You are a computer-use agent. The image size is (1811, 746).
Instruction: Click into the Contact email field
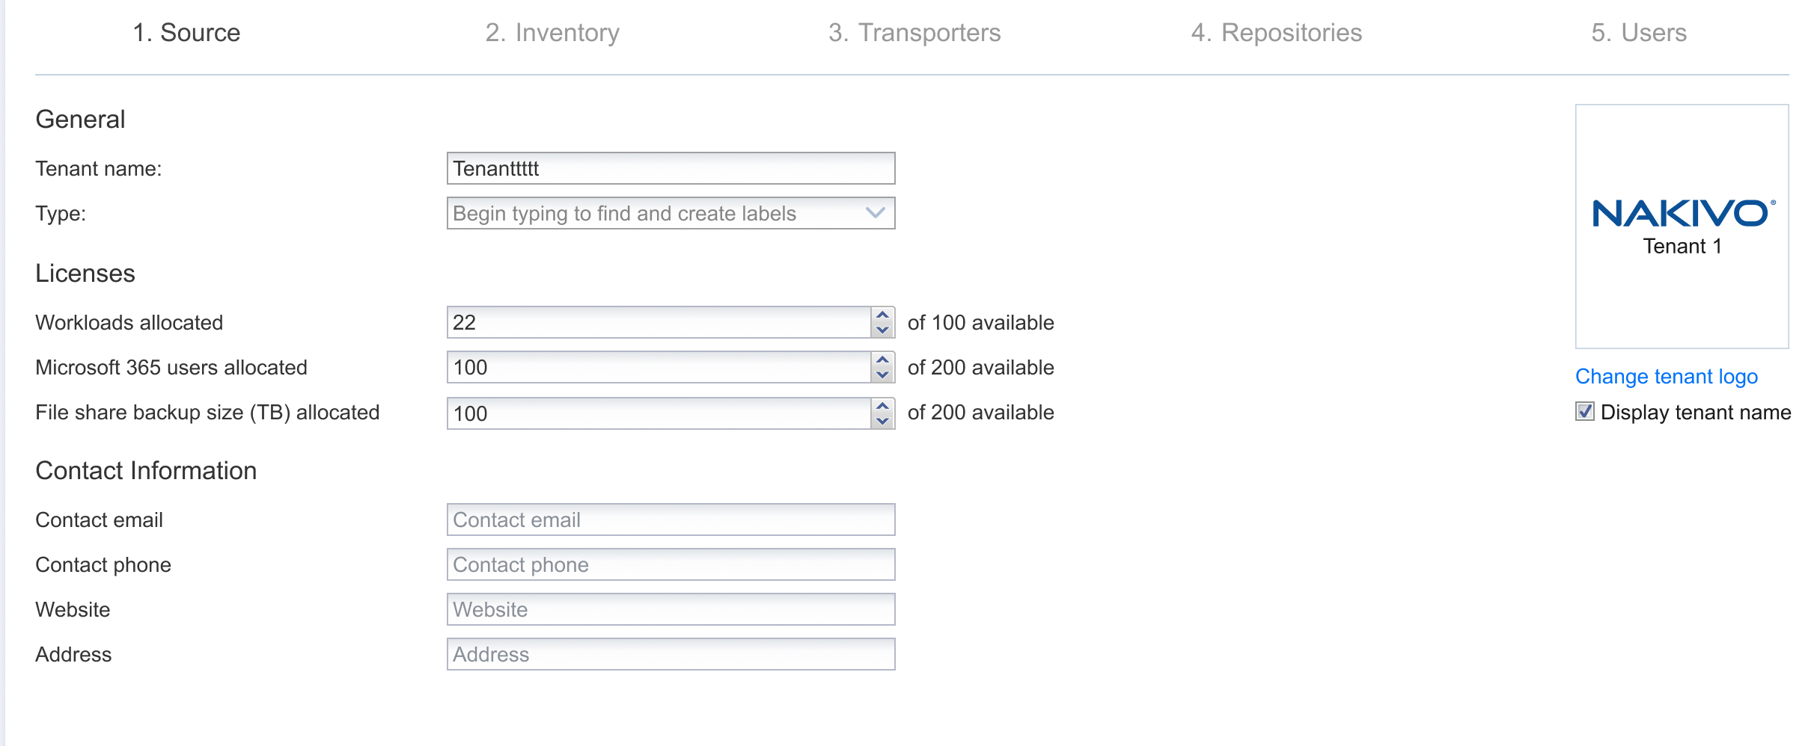(x=670, y=520)
